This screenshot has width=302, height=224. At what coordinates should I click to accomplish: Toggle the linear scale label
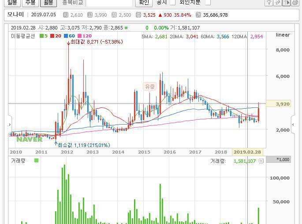tap(283, 35)
